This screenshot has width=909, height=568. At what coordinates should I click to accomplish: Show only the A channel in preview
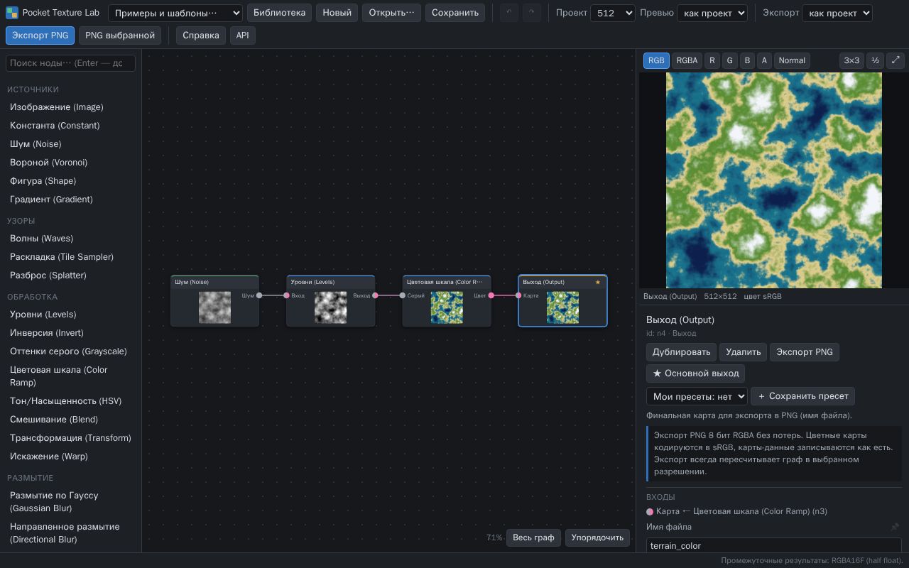coord(764,60)
